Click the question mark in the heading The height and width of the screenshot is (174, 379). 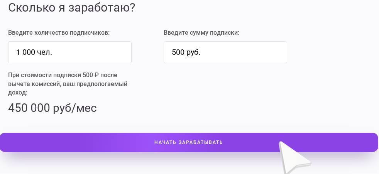(132, 8)
